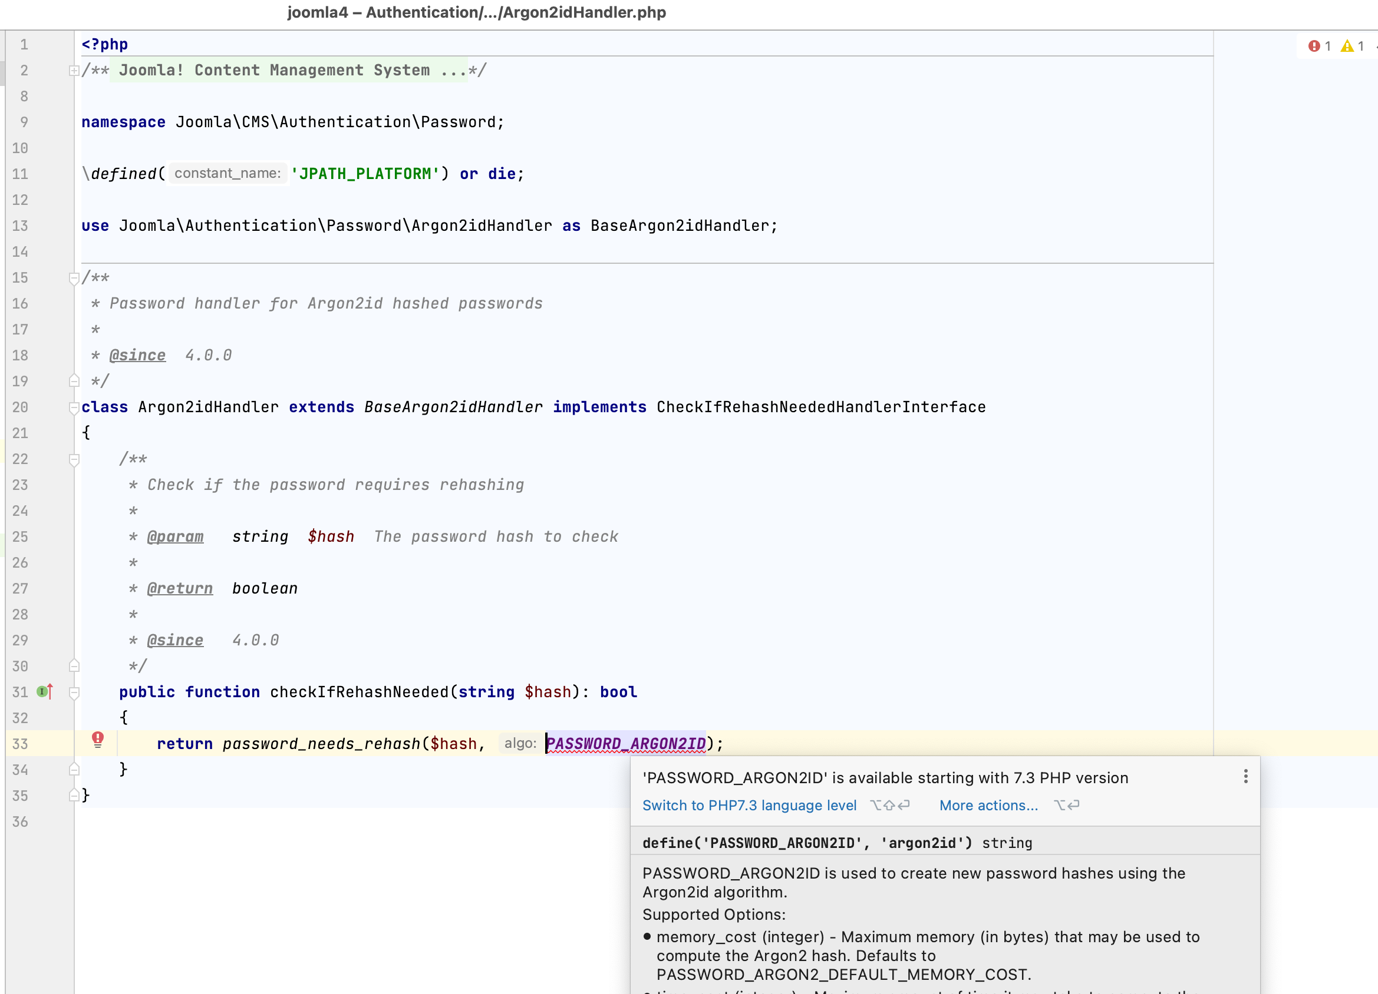Image resolution: width=1378 pixels, height=994 pixels.
Task: Click the <?php opening tag
Action: 104,44
